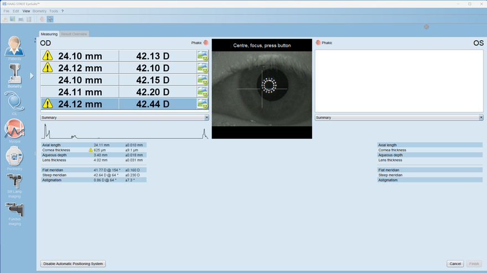Switch to the Result Overview tab
Viewport: 487px width, 273px height.
coord(74,34)
